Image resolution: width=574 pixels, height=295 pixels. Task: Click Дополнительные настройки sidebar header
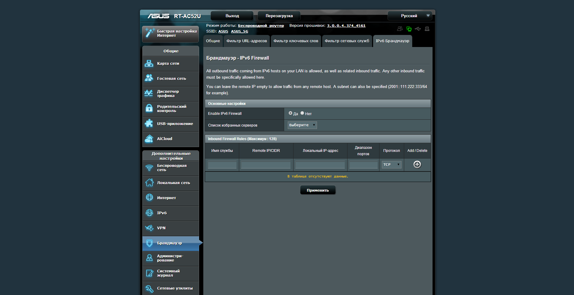coord(171,156)
